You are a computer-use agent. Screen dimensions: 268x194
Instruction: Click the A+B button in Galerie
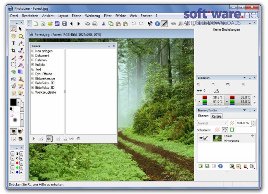(x=71, y=139)
